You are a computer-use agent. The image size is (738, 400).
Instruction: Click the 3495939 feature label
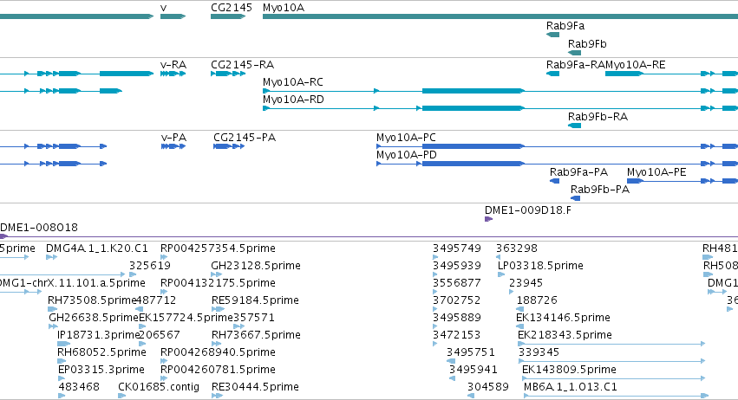[457, 266]
